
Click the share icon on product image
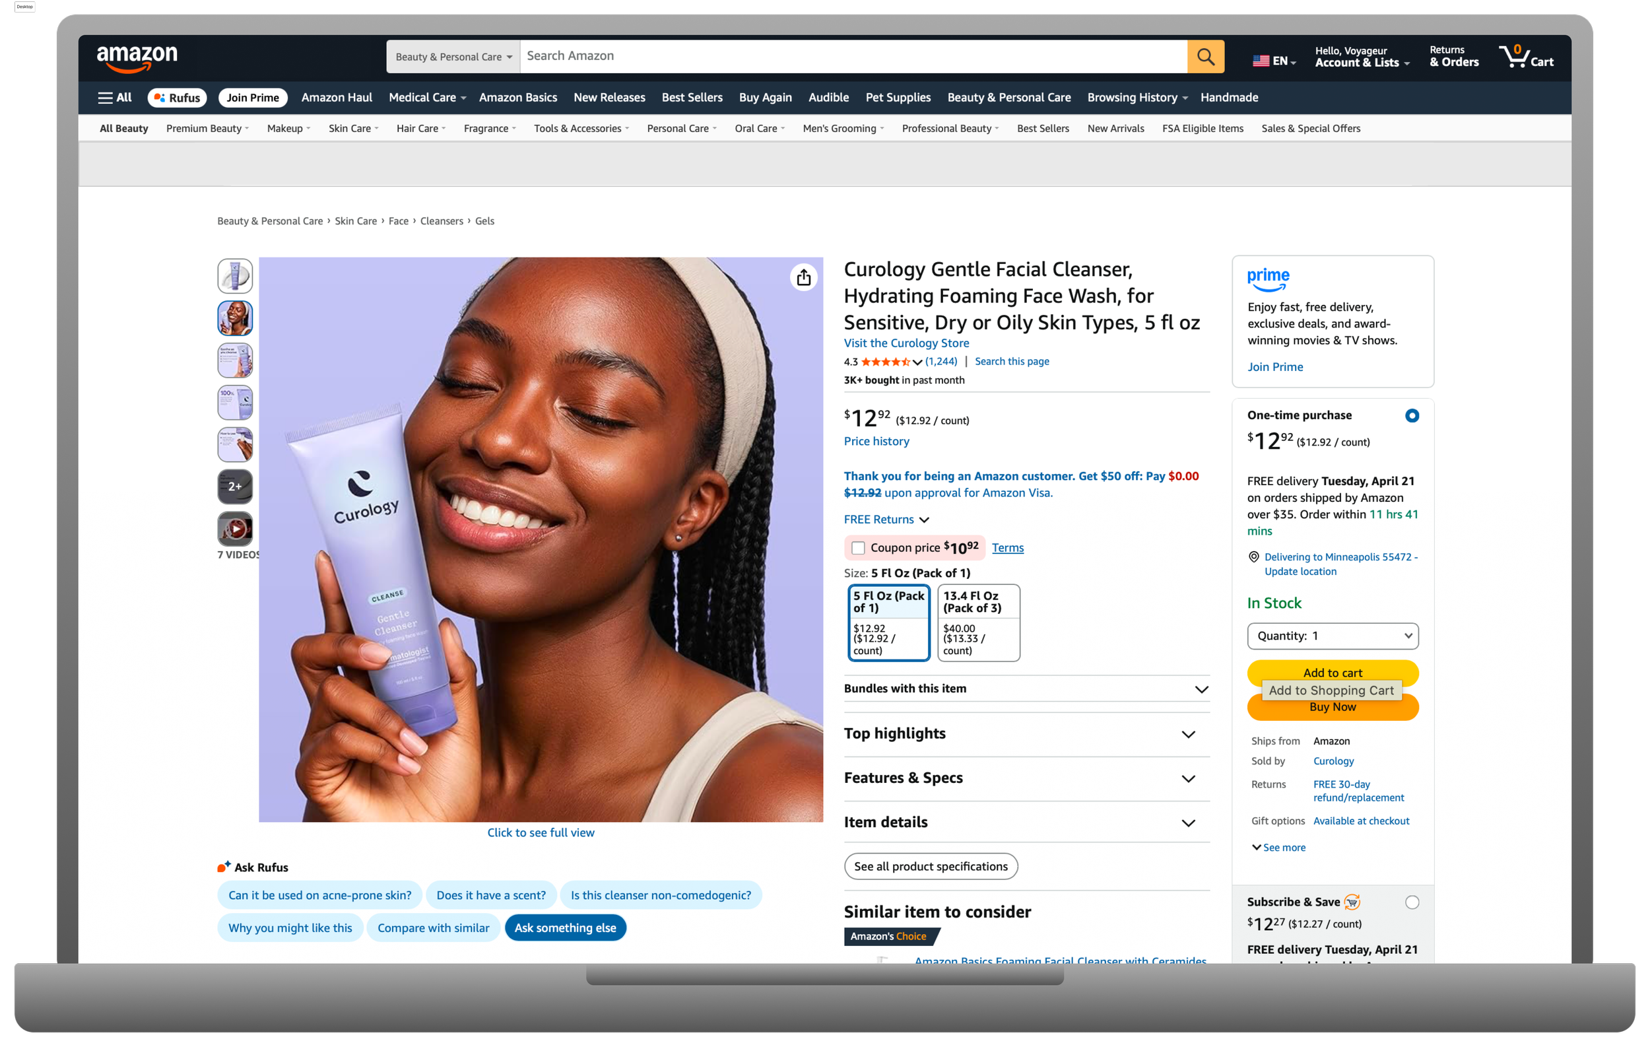(x=803, y=277)
